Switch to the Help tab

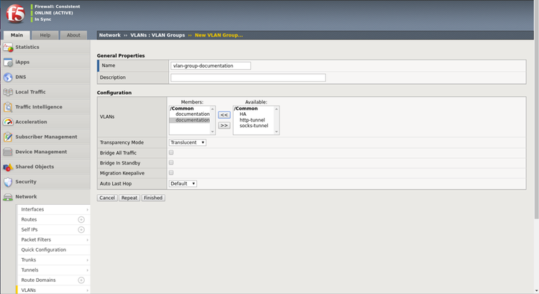coord(45,35)
